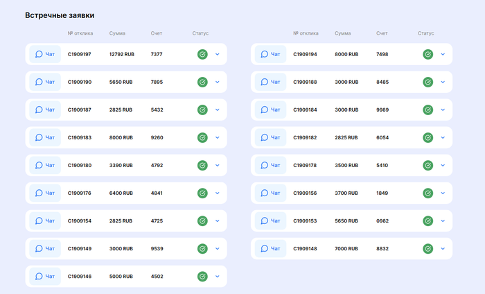
Task: Open chat for response C1909197
Action: click(x=45, y=54)
